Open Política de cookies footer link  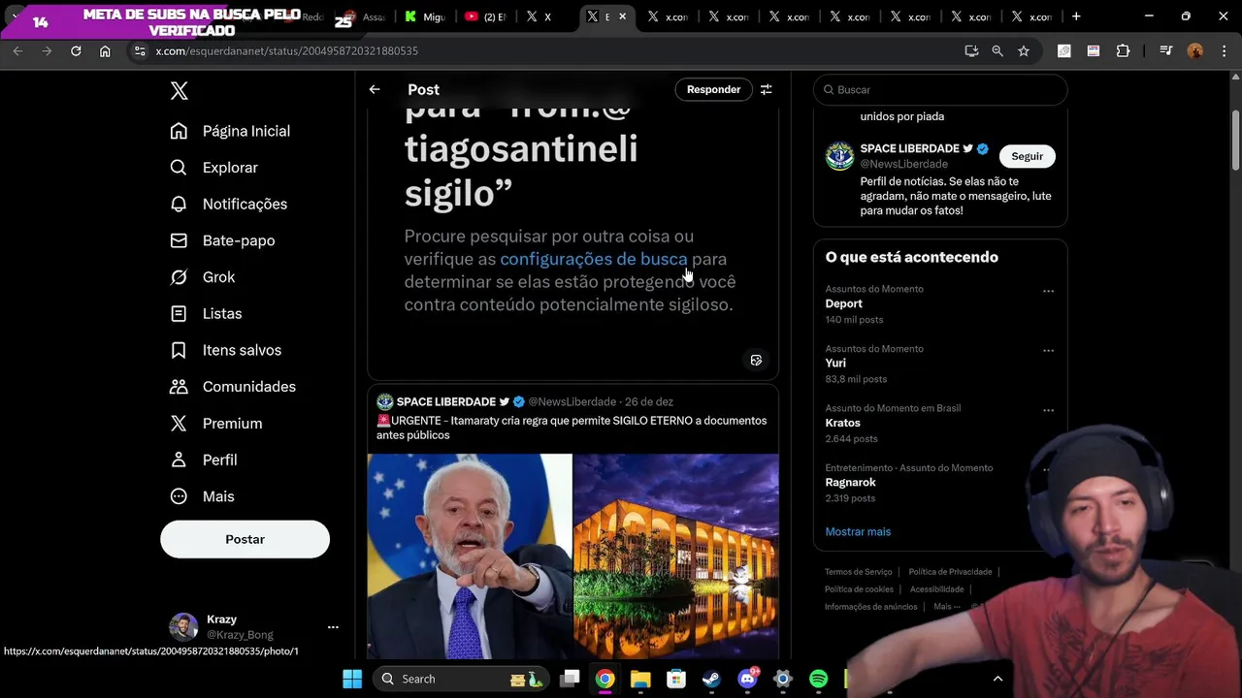click(859, 589)
